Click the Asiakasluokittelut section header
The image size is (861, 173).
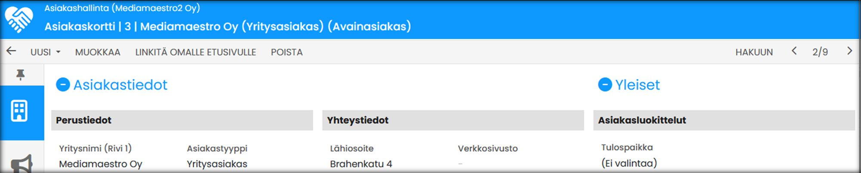point(642,120)
